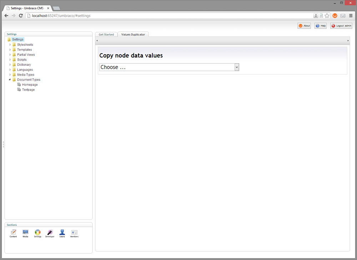The image size is (357, 260).
Task: Expand the Media Types tree node
Action: point(10,75)
